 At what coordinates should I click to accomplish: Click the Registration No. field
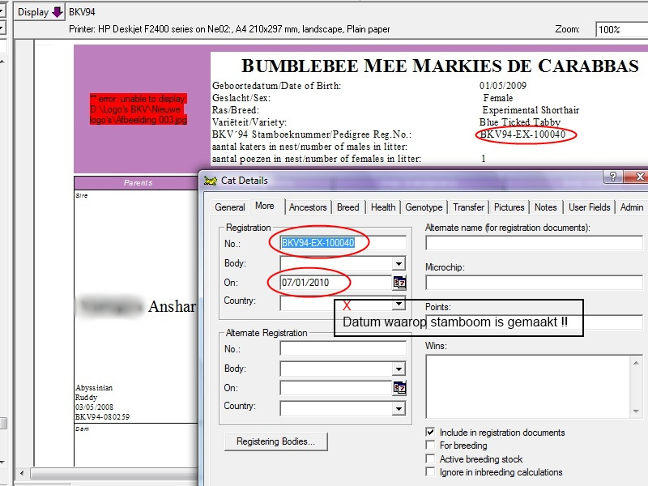(x=343, y=243)
